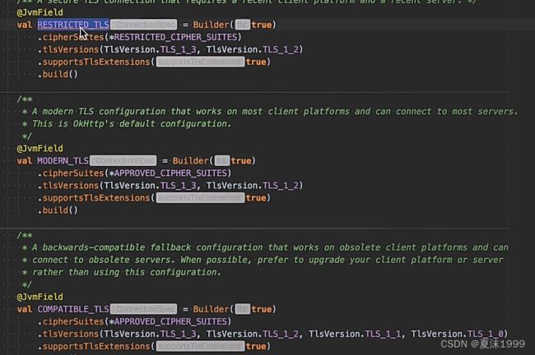Click the comment 'rather than using this configuration.'
Screen dimensions: 535x355
tap(127, 272)
